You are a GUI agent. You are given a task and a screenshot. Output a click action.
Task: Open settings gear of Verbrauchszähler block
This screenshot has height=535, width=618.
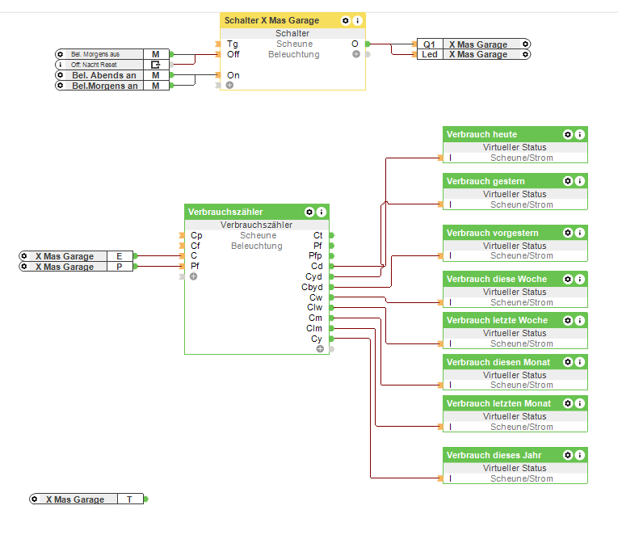click(309, 212)
